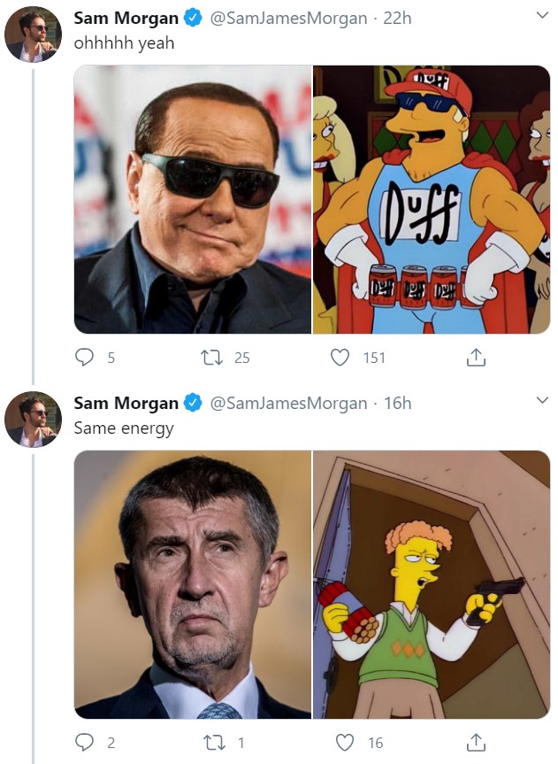Image resolution: width=558 pixels, height=764 pixels.
Task: Open the photo of the gray-haired man
Action: pos(193,584)
